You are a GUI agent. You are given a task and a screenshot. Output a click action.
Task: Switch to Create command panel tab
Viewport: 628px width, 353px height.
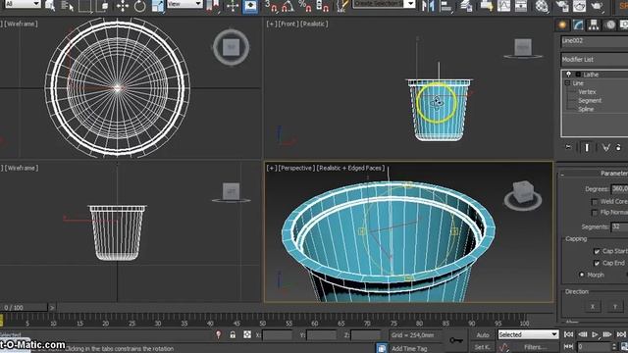[562, 25]
